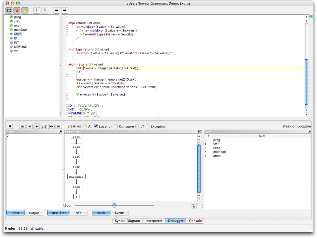Image resolution: width=317 pixels, height=238 pixels.
Task: Enable break on Exception
Action: [x=147, y=127]
